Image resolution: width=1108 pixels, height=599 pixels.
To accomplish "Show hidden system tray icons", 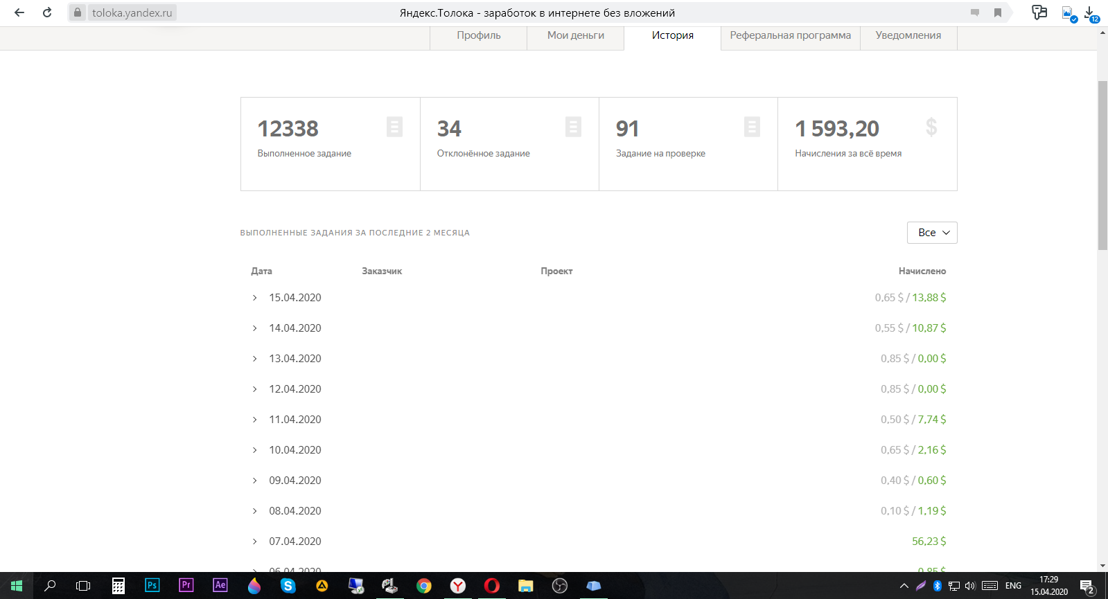I will tap(904, 586).
